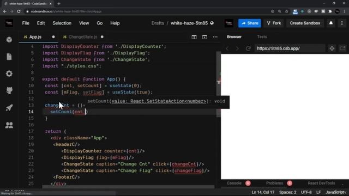Click Create Sandbox button
Image resolution: width=349 pixels, height=196 pixels.
pos(305,23)
